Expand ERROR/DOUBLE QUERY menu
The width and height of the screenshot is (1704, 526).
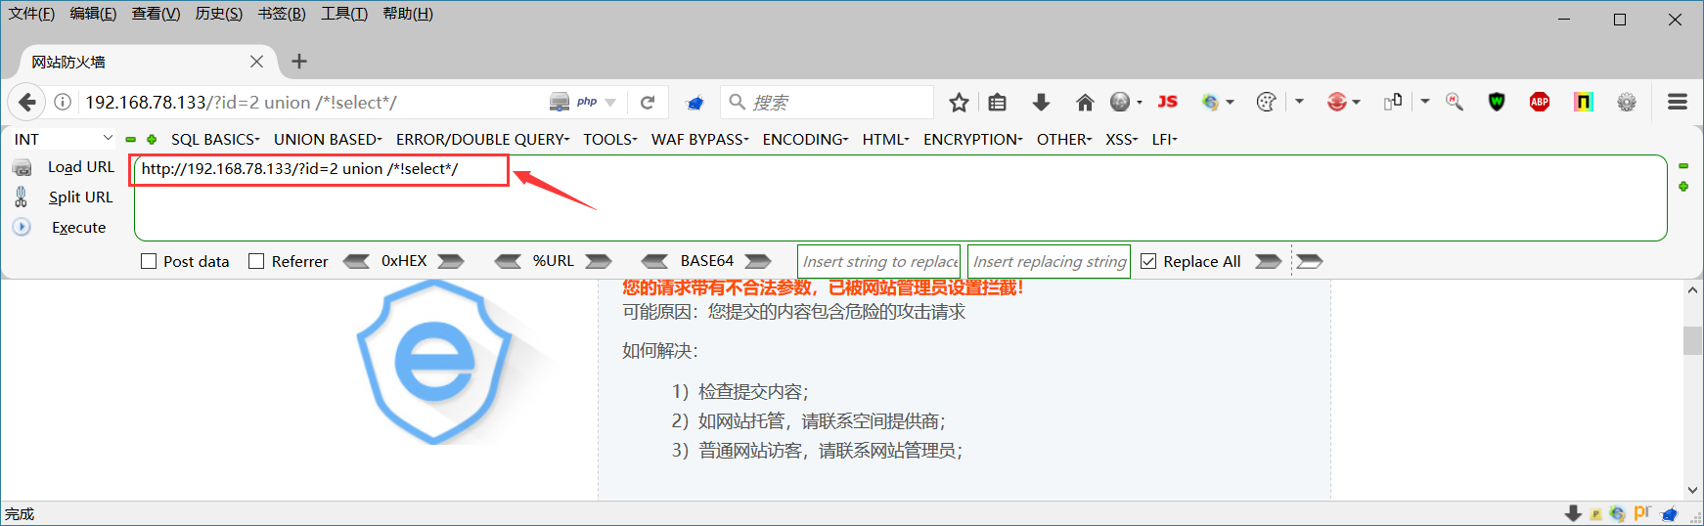pos(482,139)
